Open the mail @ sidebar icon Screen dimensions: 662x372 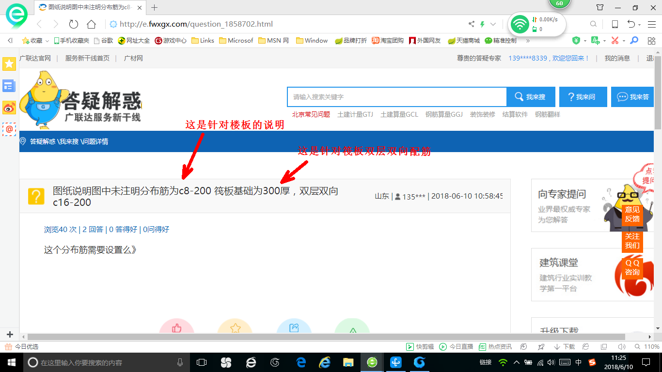(x=9, y=129)
